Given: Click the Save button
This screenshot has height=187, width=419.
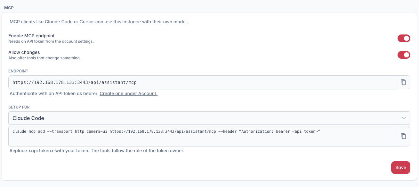Looking at the screenshot, I should pos(401,168).
